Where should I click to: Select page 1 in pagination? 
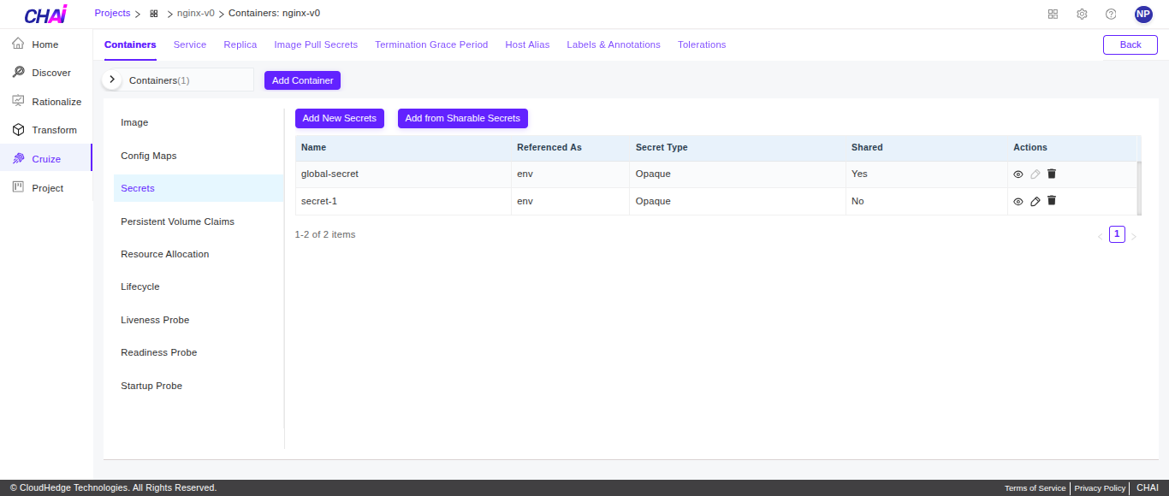(1117, 234)
